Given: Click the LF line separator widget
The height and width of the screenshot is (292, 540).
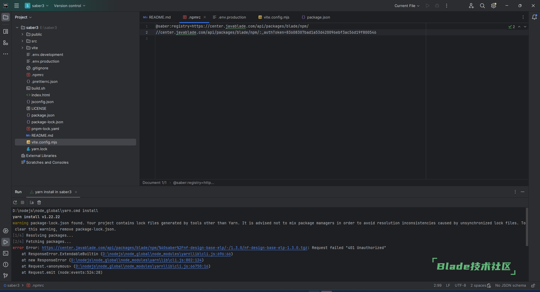Looking at the screenshot, I should [448, 285].
